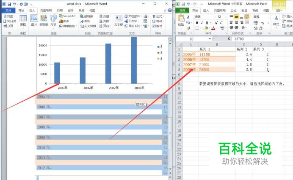Click the 2010年 row in Word table
This screenshot has height=180, width=293.
(101, 148)
